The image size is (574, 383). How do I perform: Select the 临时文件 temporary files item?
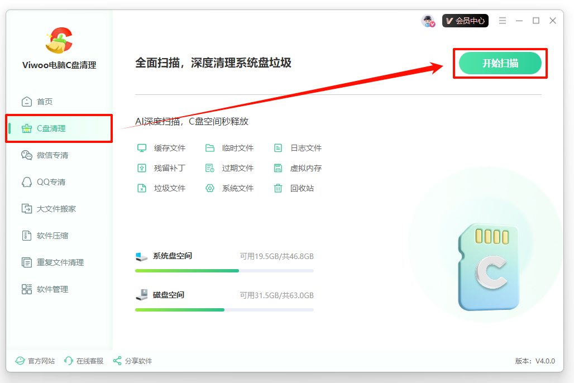point(236,148)
